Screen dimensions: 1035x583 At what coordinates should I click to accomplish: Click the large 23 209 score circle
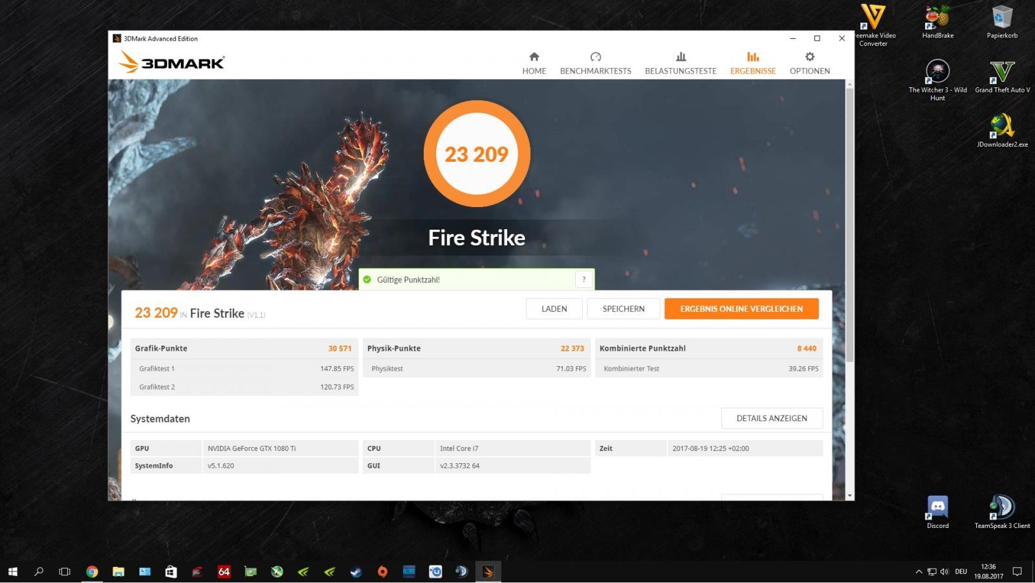pos(477,154)
